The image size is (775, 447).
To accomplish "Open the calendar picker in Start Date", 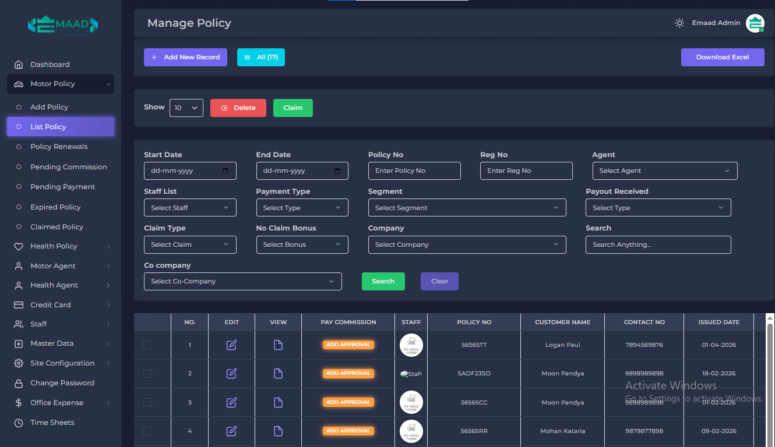I will (226, 171).
